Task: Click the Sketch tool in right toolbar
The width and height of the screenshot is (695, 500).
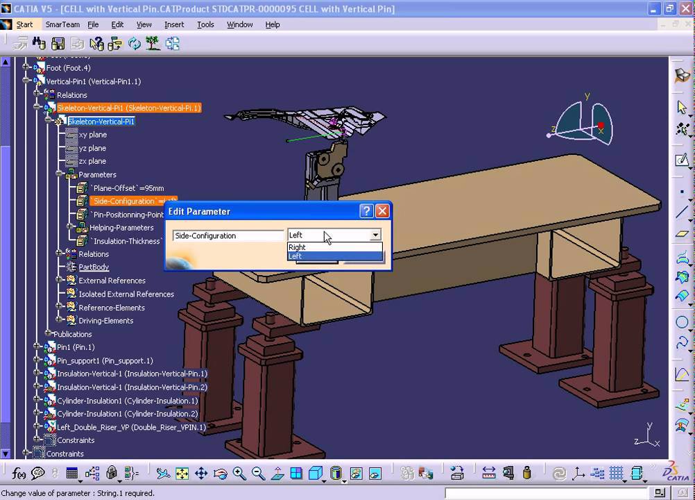Action: [682, 160]
